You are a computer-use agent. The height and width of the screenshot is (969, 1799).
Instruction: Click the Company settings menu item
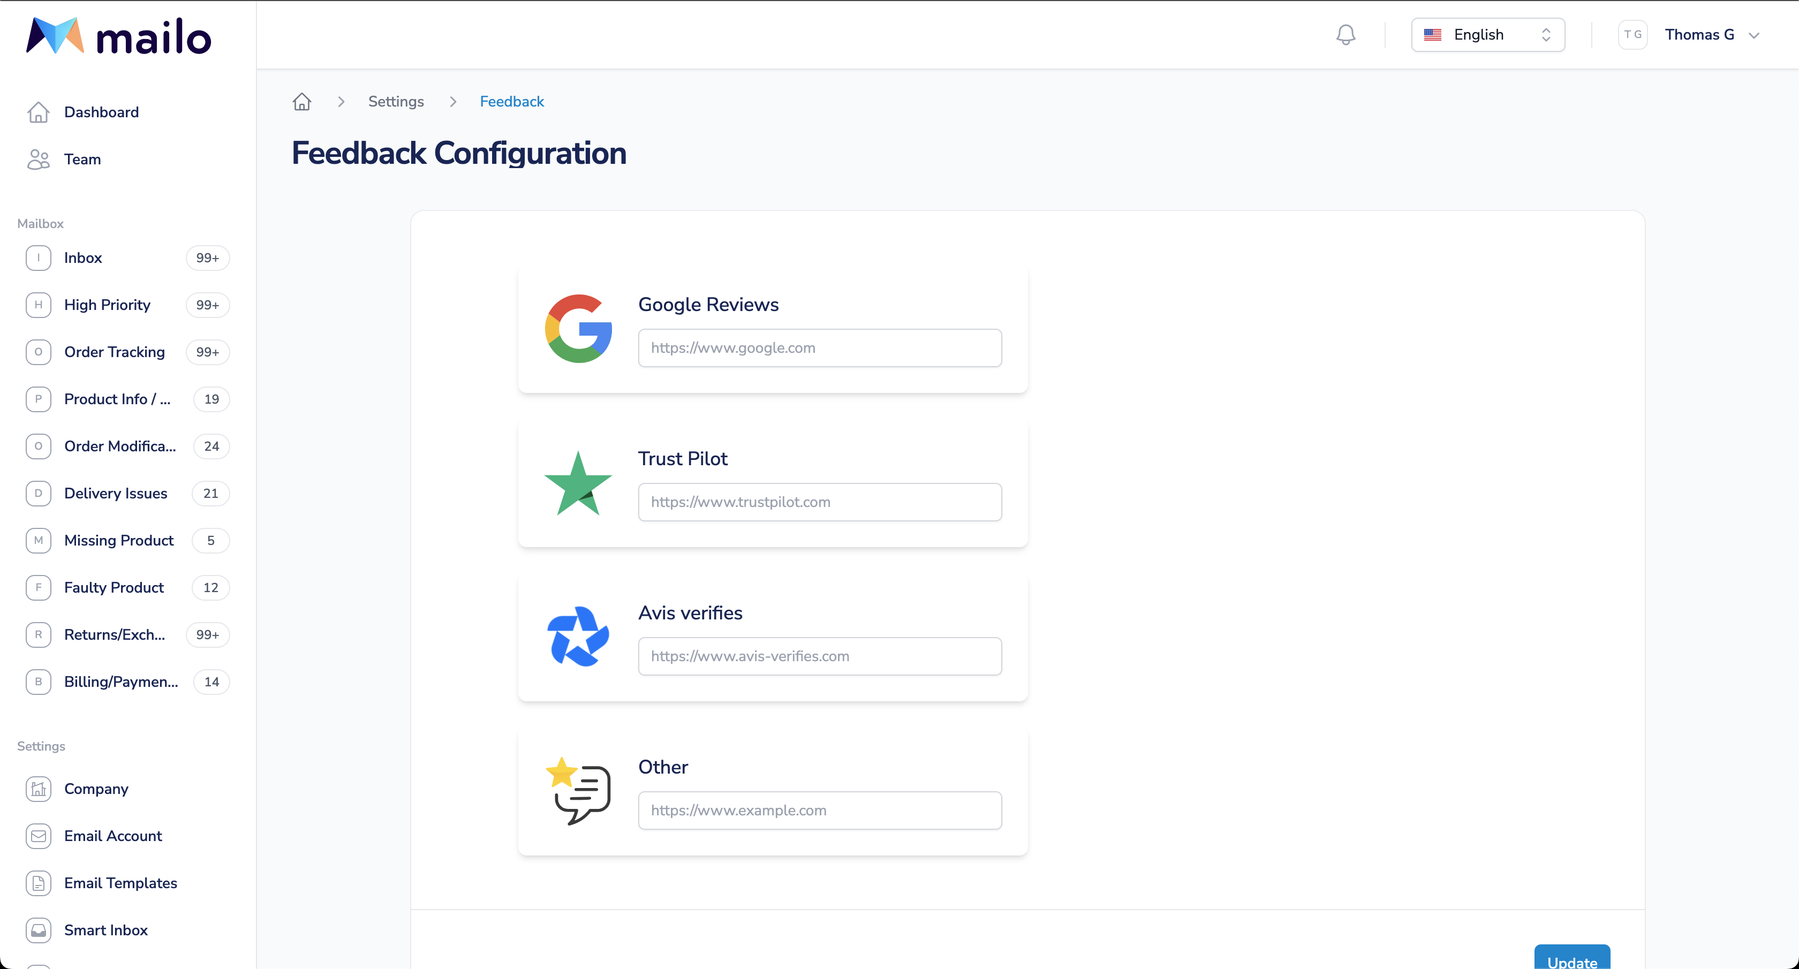coord(96,789)
